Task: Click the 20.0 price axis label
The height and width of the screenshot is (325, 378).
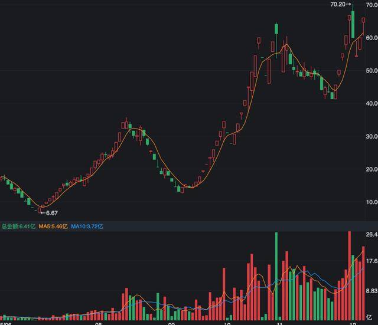Action: 372,169
